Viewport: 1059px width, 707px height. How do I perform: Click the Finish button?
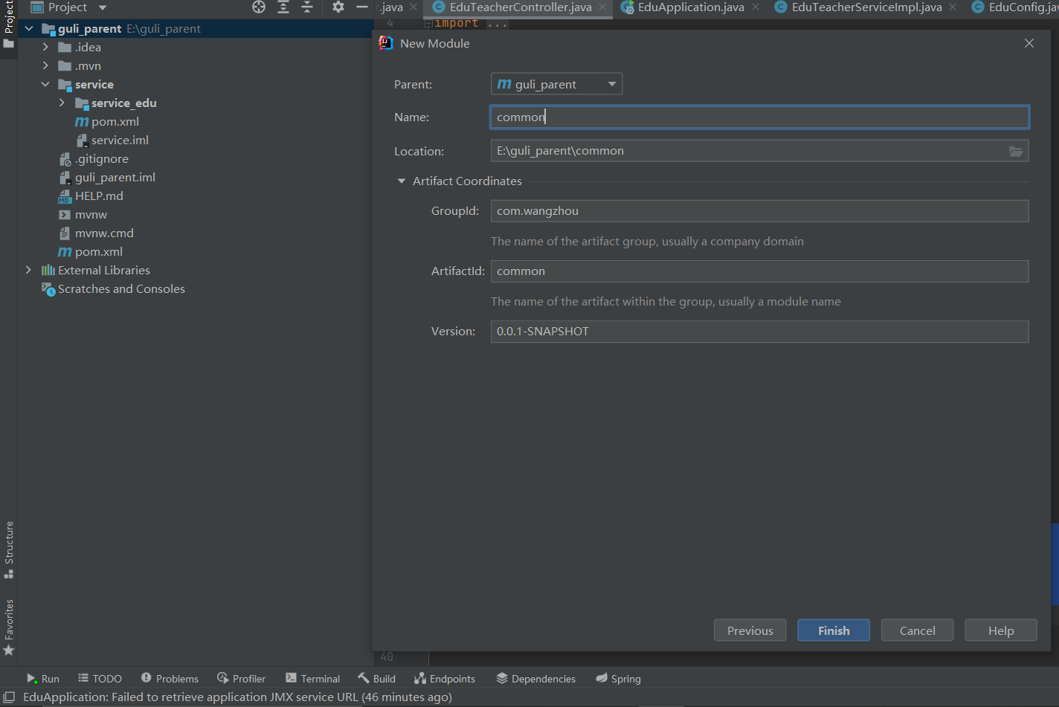pos(834,630)
